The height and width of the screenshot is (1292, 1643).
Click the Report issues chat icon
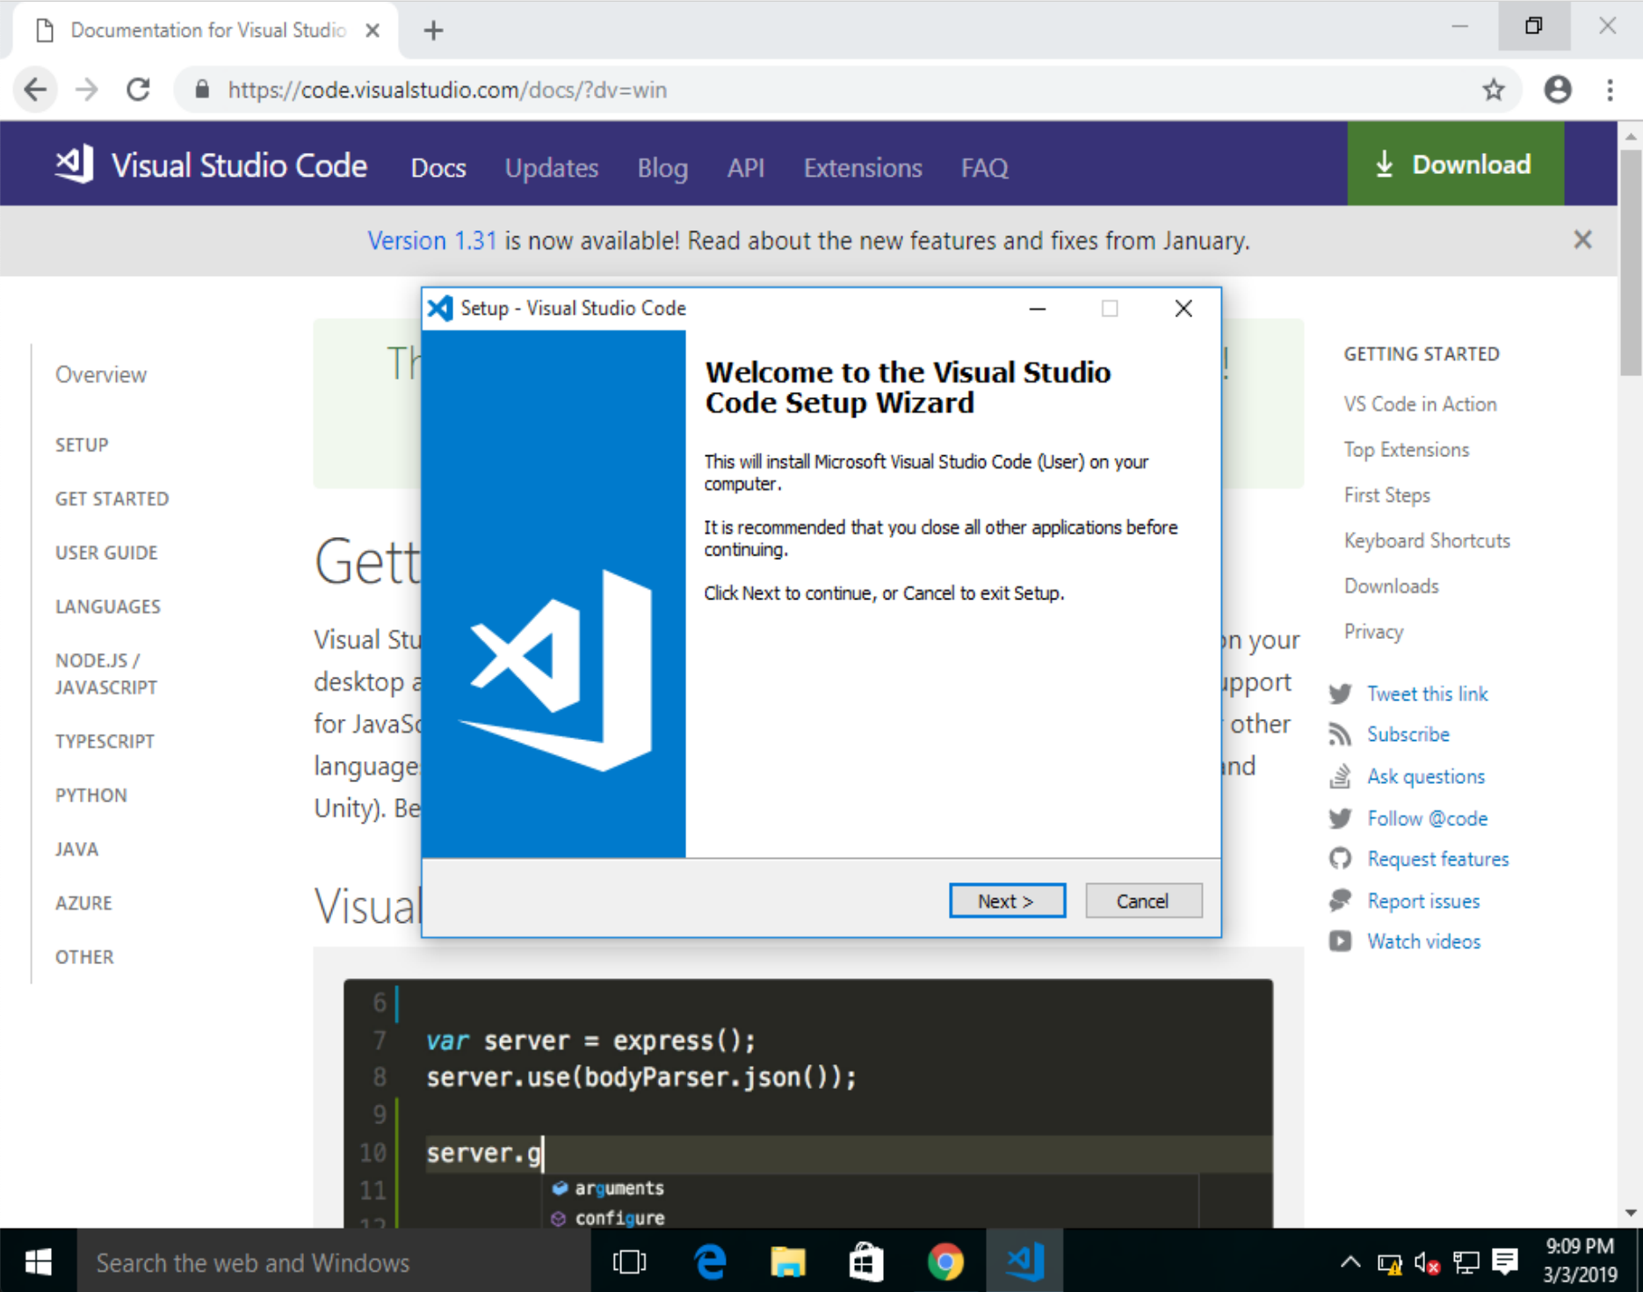1340,900
